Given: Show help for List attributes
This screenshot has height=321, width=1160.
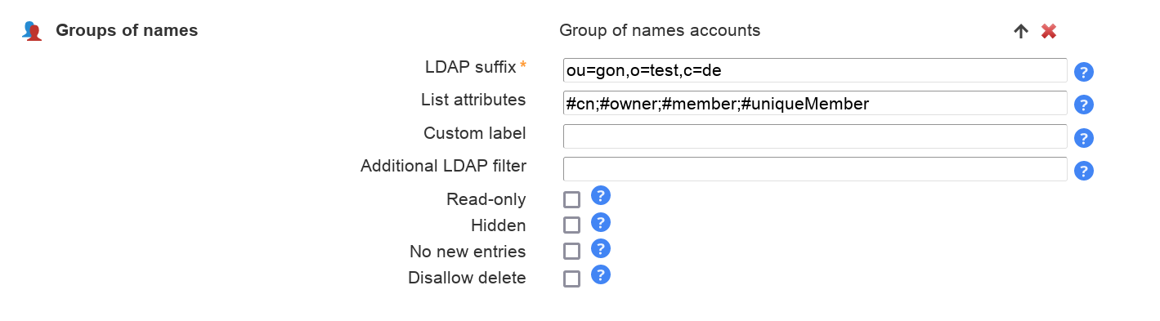Looking at the screenshot, I should [1084, 105].
